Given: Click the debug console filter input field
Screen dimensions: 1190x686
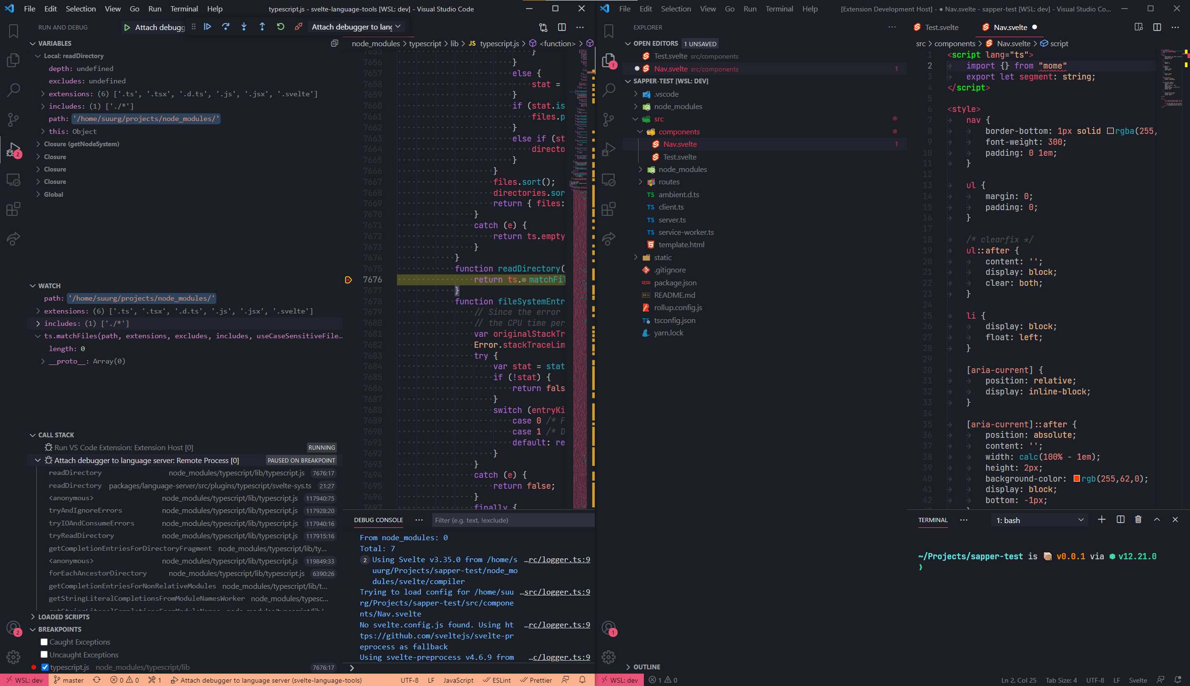Looking at the screenshot, I should tap(512, 520).
